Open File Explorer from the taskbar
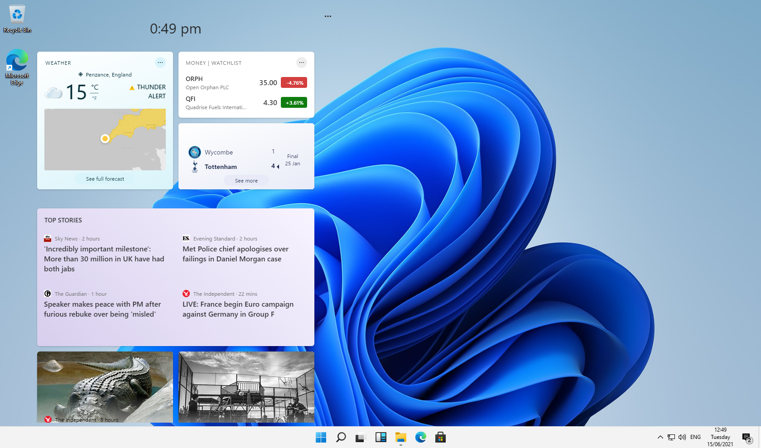761x448 pixels. (x=400, y=437)
